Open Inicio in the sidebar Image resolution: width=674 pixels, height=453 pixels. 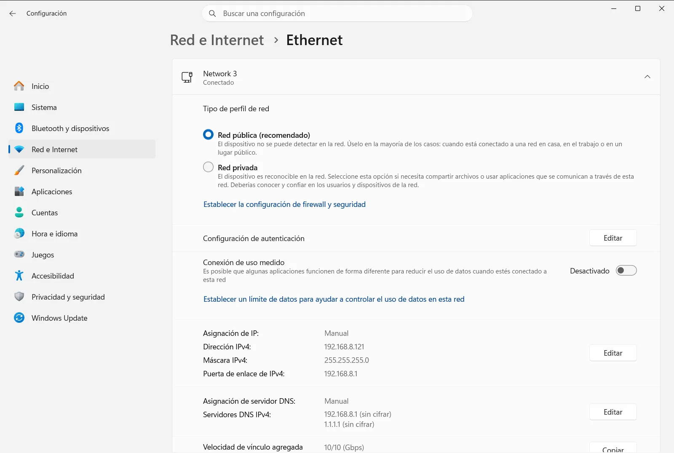[x=82, y=86]
